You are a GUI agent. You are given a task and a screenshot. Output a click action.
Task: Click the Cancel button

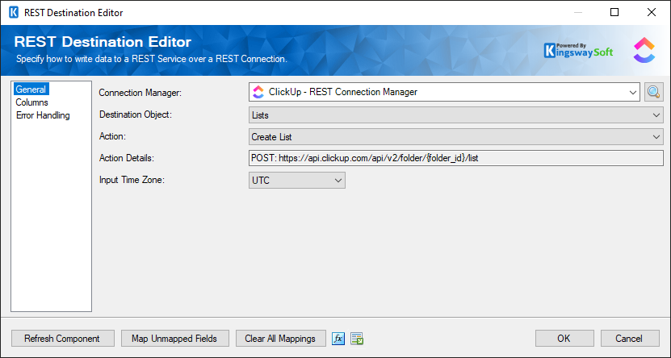click(x=630, y=339)
